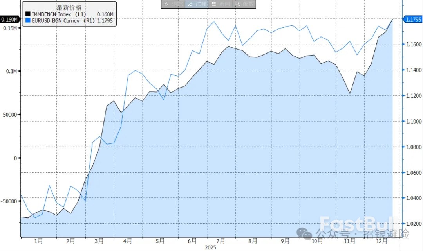Click the 7月 label on the time axis
The width and height of the screenshot is (423, 251).
tap(221, 241)
